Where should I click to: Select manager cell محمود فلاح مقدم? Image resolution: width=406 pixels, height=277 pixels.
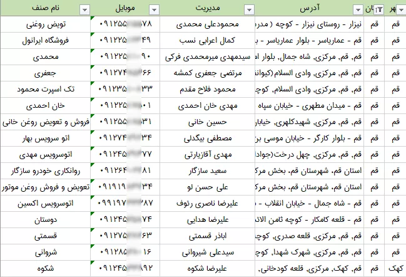(207, 90)
